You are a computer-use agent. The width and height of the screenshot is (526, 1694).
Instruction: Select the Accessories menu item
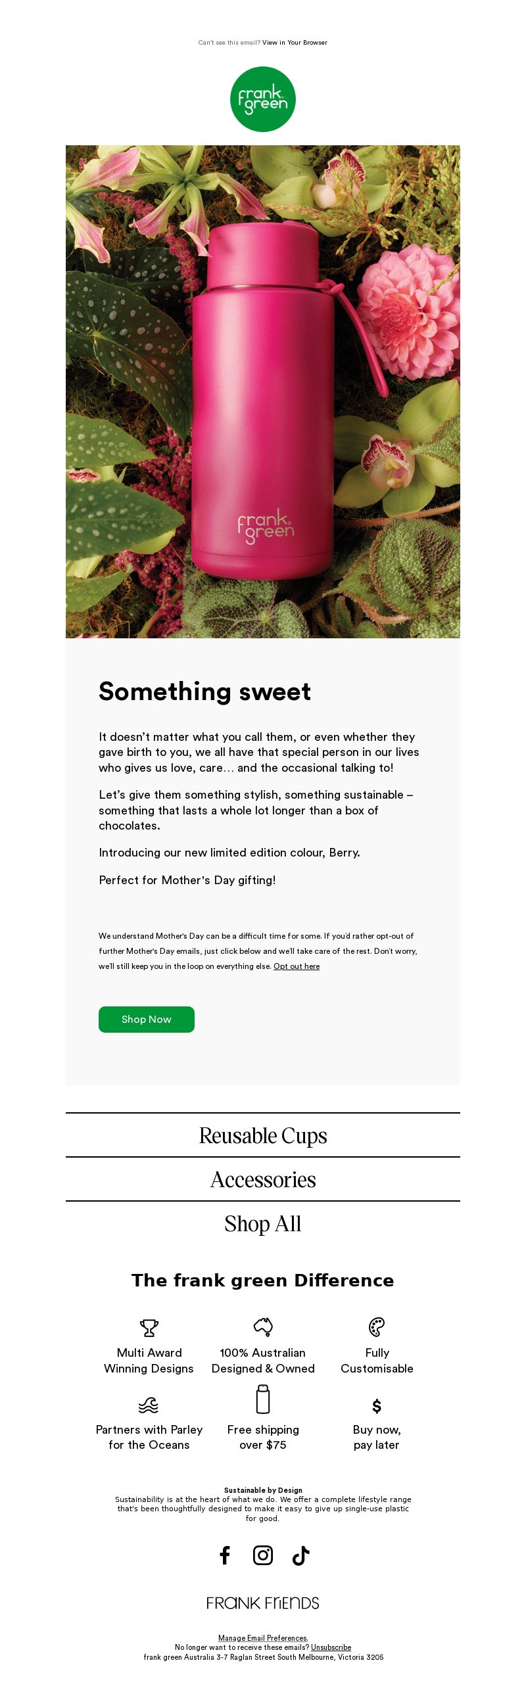pyautogui.click(x=263, y=1180)
